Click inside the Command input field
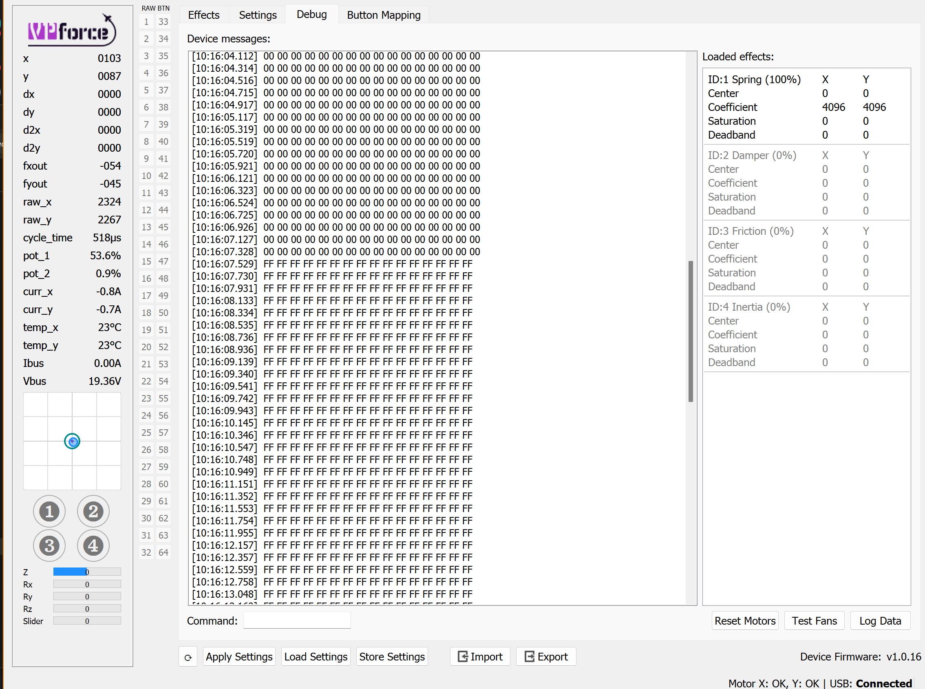This screenshot has height=689, width=925. click(x=296, y=620)
